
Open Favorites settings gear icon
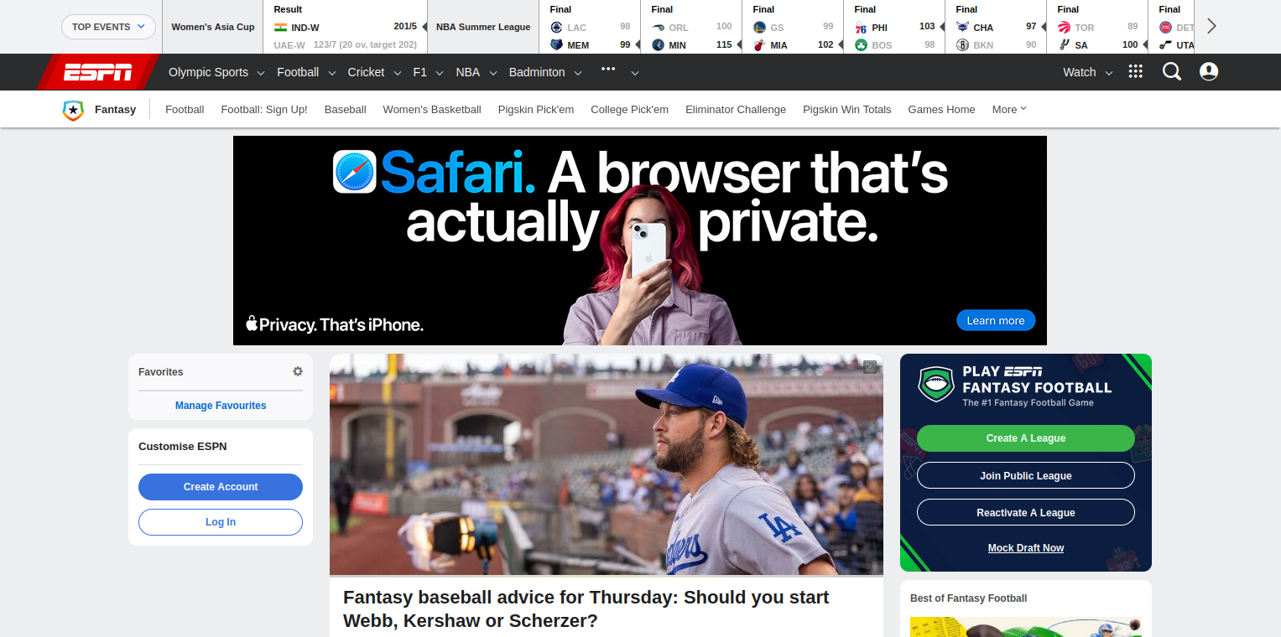pos(298,371)
